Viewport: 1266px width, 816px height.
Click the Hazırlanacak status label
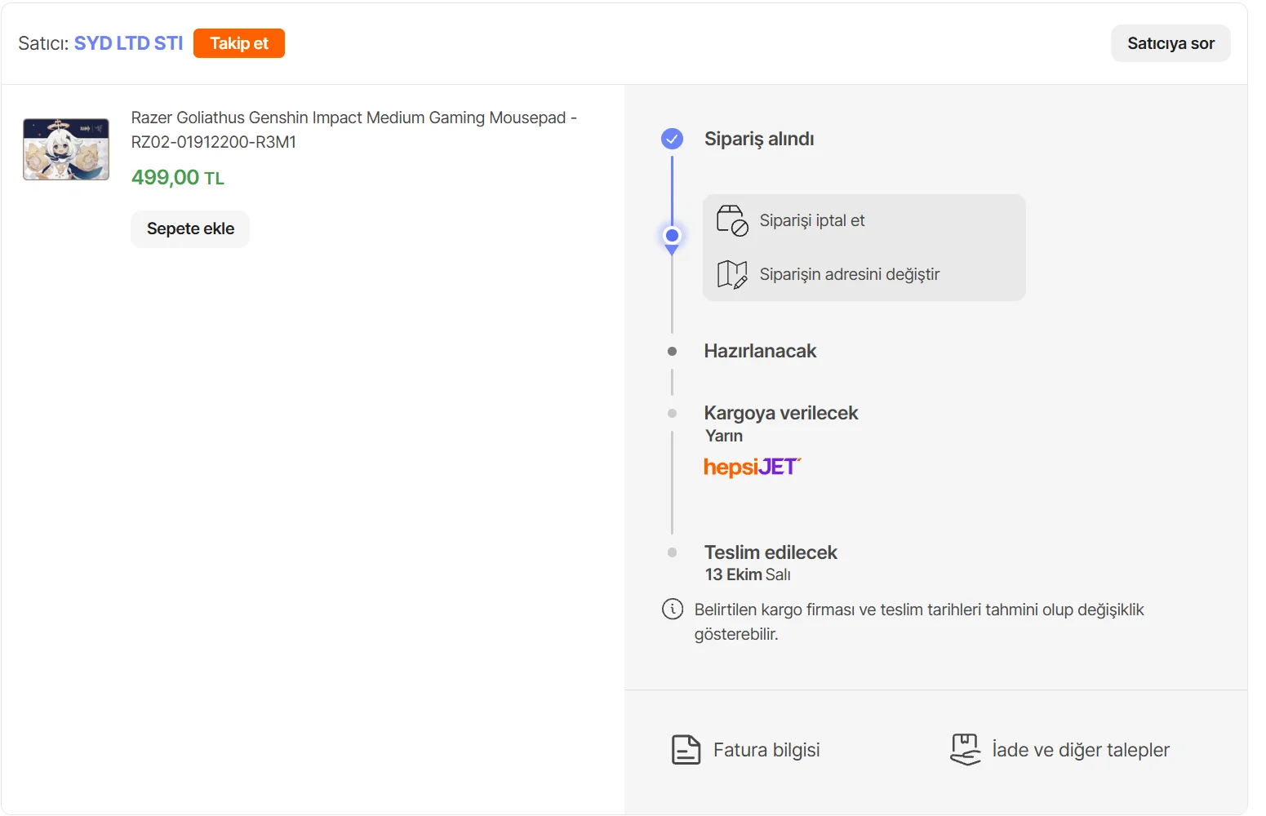pyautogui.click(x=760, y=351)
